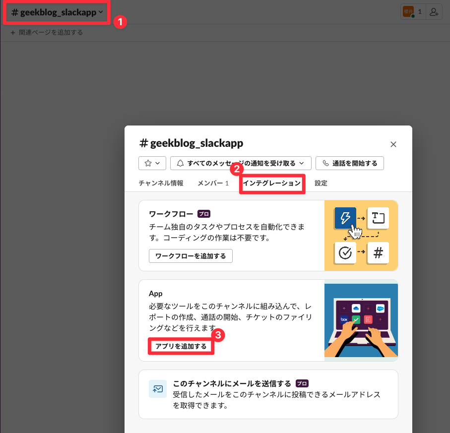This screenshot has height=433, width=450.
Task: Open このチャンネルにメールを送信する option
Action: tap(268, 394)
